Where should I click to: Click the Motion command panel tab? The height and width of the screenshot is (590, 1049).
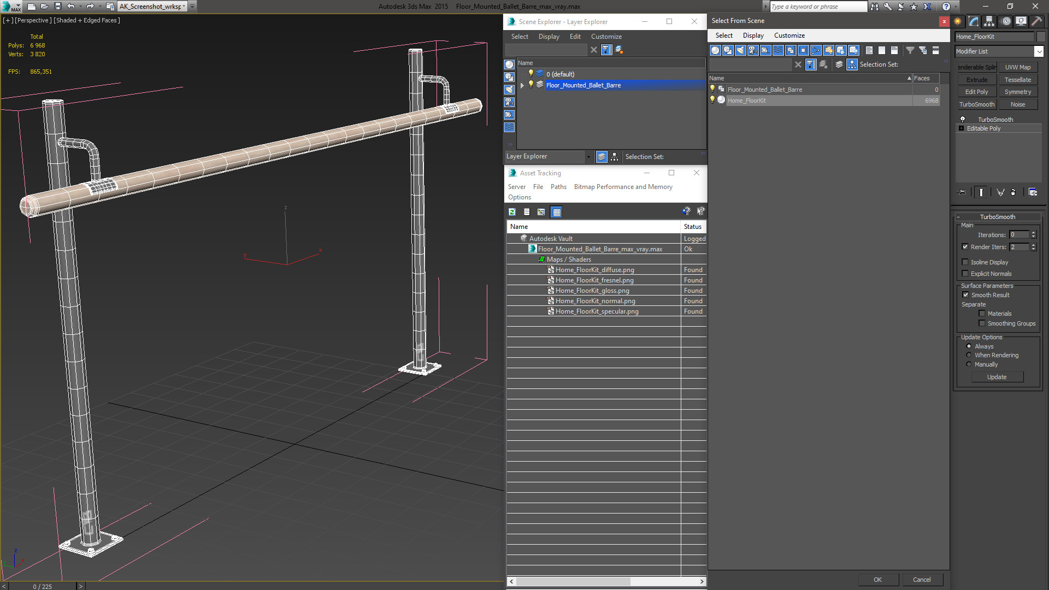coord(1005,21)
